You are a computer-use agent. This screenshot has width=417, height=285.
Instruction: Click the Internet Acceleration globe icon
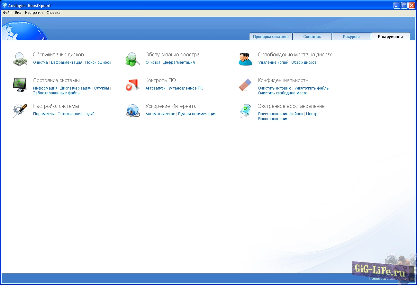pyautogui.click(x=132, y=110)
